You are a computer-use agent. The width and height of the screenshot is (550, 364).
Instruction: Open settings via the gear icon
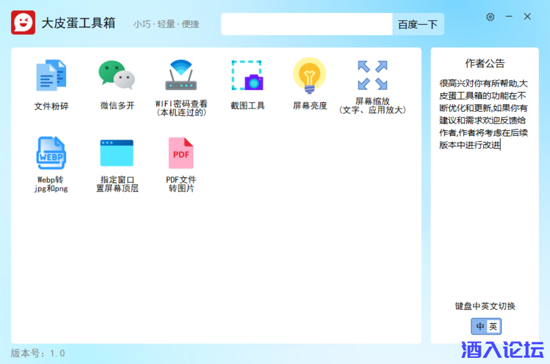490,17
